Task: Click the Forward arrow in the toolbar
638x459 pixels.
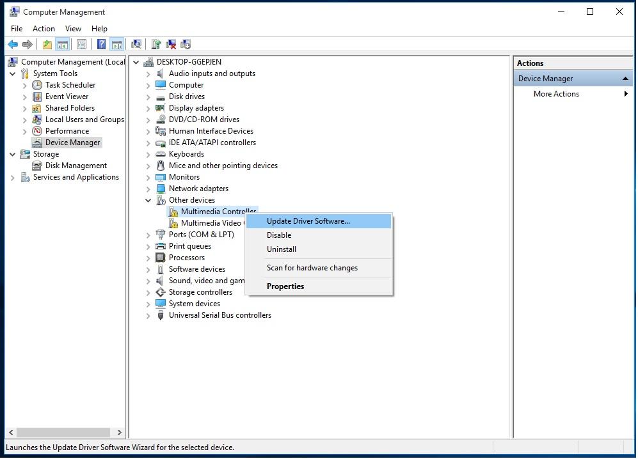Action: pyautogui.click(x=28, y=44)
